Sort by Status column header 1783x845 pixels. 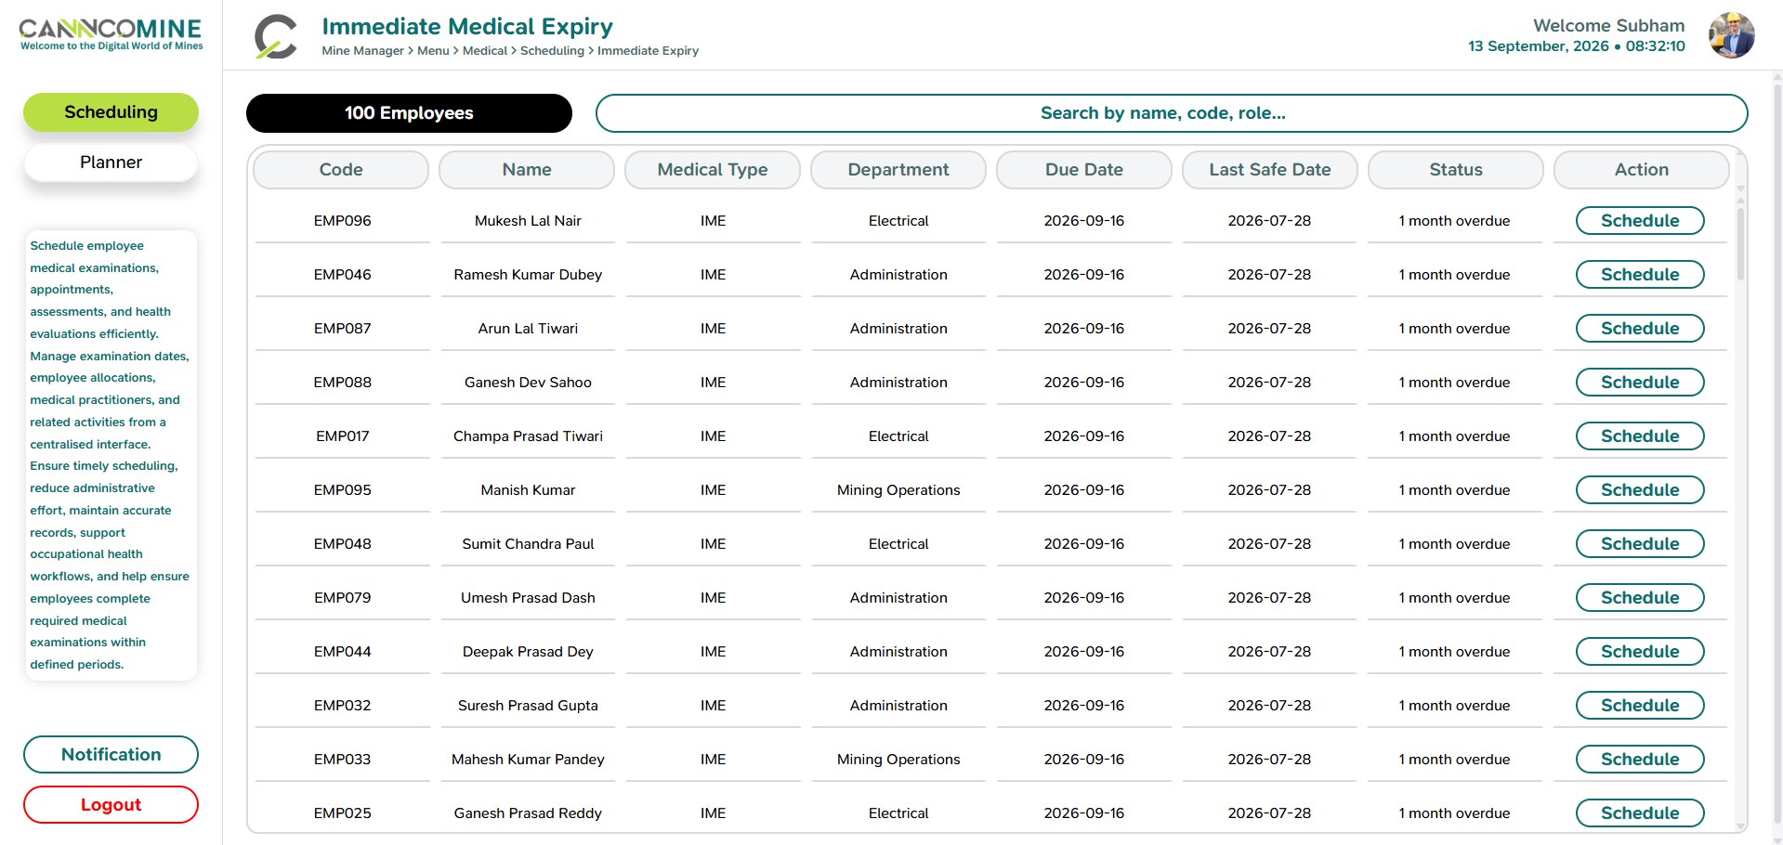[x=1456, y=170]
